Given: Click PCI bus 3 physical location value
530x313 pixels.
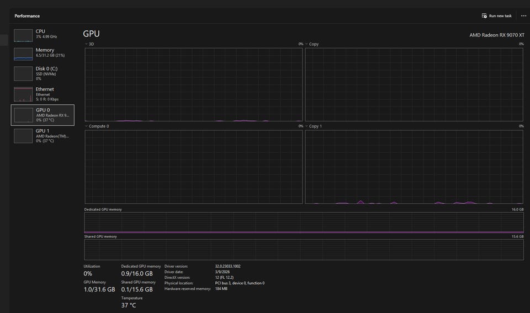Looking at the screenshot, I should [x=240, y=283].
